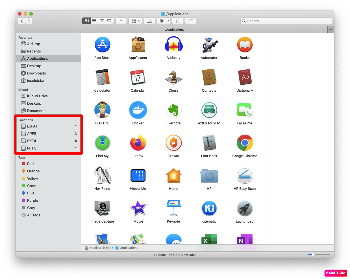Image resolution: width=350 pixels, height=279 pixels.
Task: Open the App Store application
Action: pos(102,45)
